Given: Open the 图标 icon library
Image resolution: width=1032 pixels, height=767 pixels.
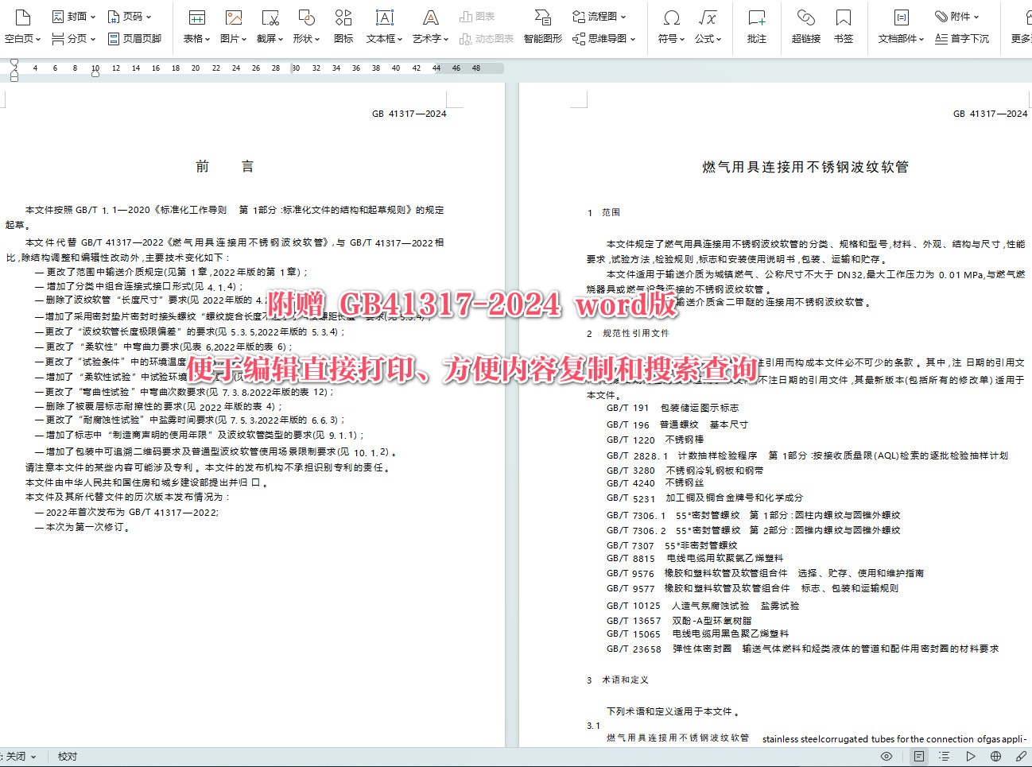Looking at the screenshot, I should point(343,25).
